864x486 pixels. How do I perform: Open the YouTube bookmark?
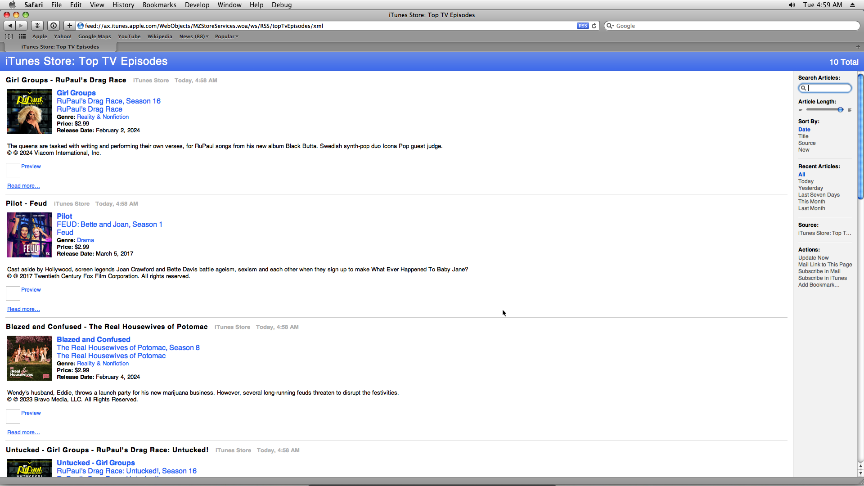[x=129, y=36]
